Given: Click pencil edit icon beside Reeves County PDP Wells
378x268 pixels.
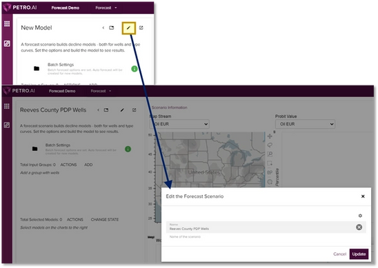Looking at the screenshot, I should [x=122, y=110].
